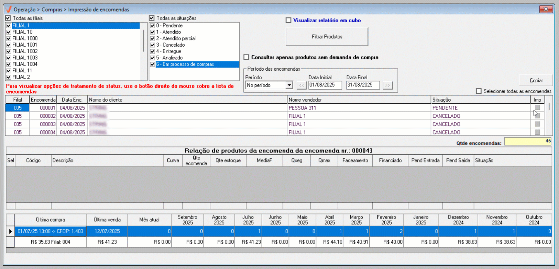
Task: Click the application logo in title bar
Action: [9, 9]
